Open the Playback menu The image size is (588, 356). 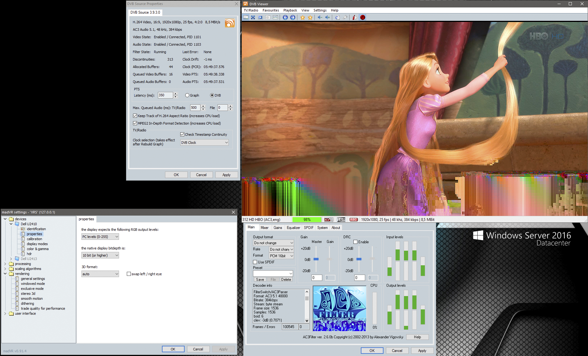[x=290, y=10]
